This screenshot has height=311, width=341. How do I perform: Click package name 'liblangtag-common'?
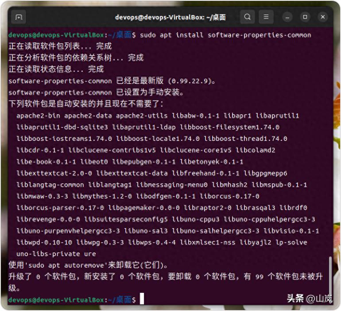tap(50, 185)
